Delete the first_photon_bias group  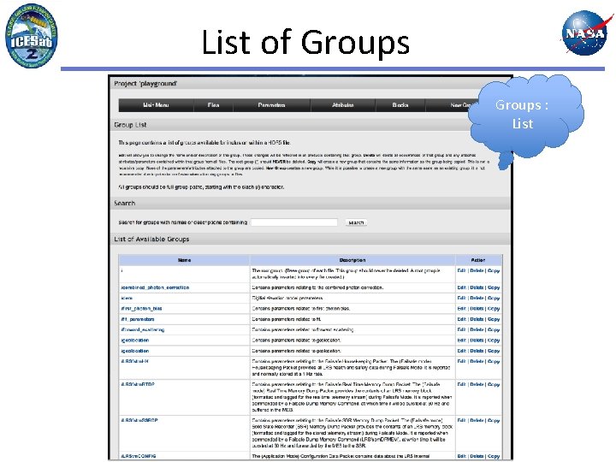477,309
